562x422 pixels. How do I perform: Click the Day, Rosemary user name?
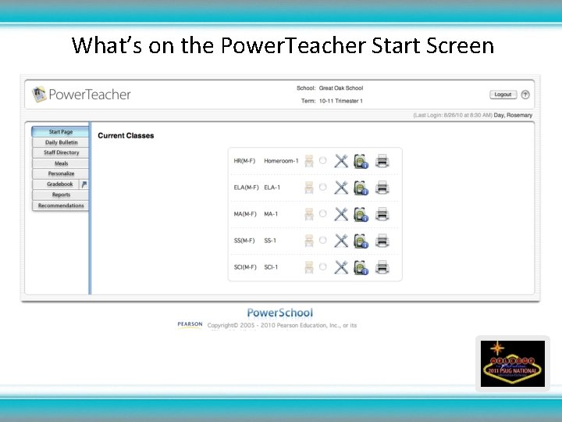tap(513, 115)
